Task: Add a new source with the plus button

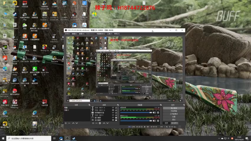Action: point(93,123)
